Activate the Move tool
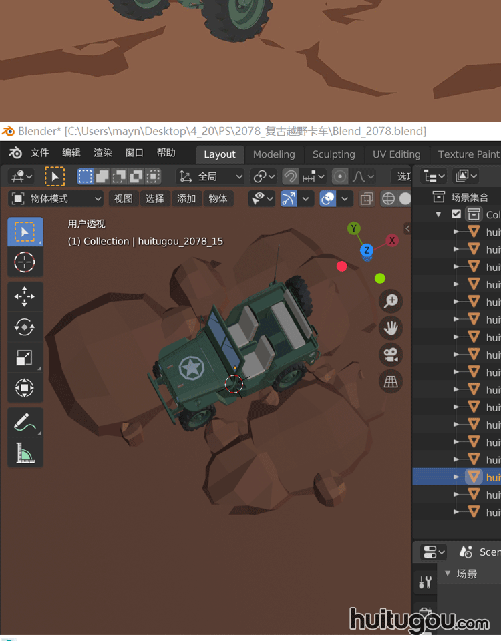 (x=25, y=296)
